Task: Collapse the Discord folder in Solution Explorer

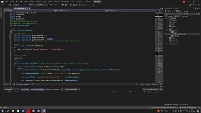Action: [x=169, y=32]
